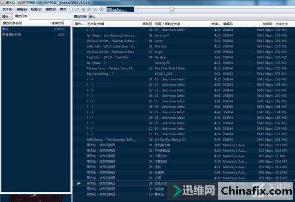This screenshot has width=295, height=202.
Task: Select the Ian Shaw - Linn Records Surrou... row
Action: coord(183,35)
